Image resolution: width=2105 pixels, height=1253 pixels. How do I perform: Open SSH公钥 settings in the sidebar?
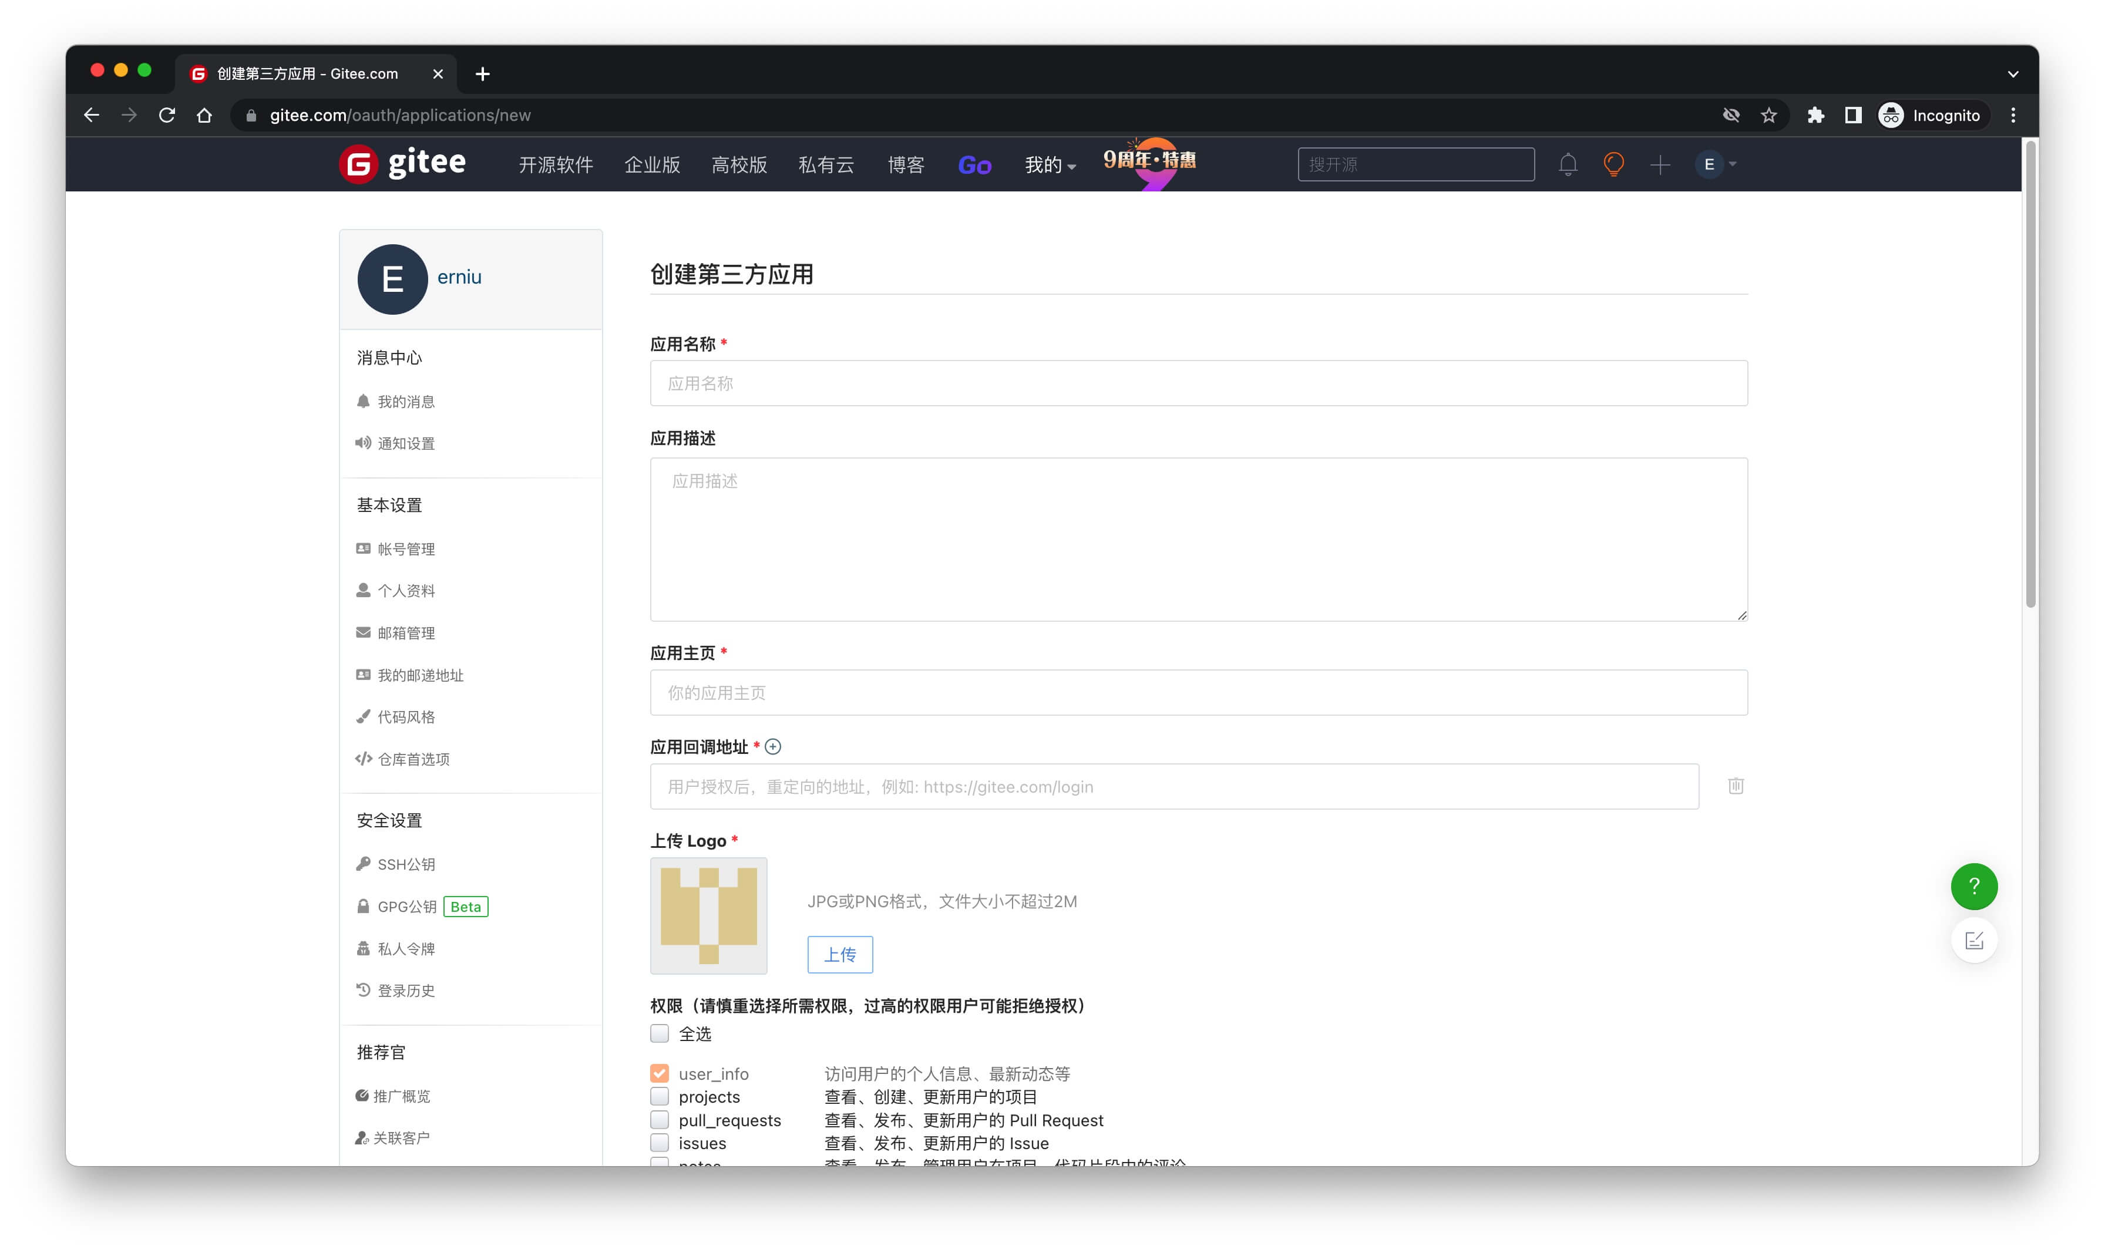click(405, 864)
